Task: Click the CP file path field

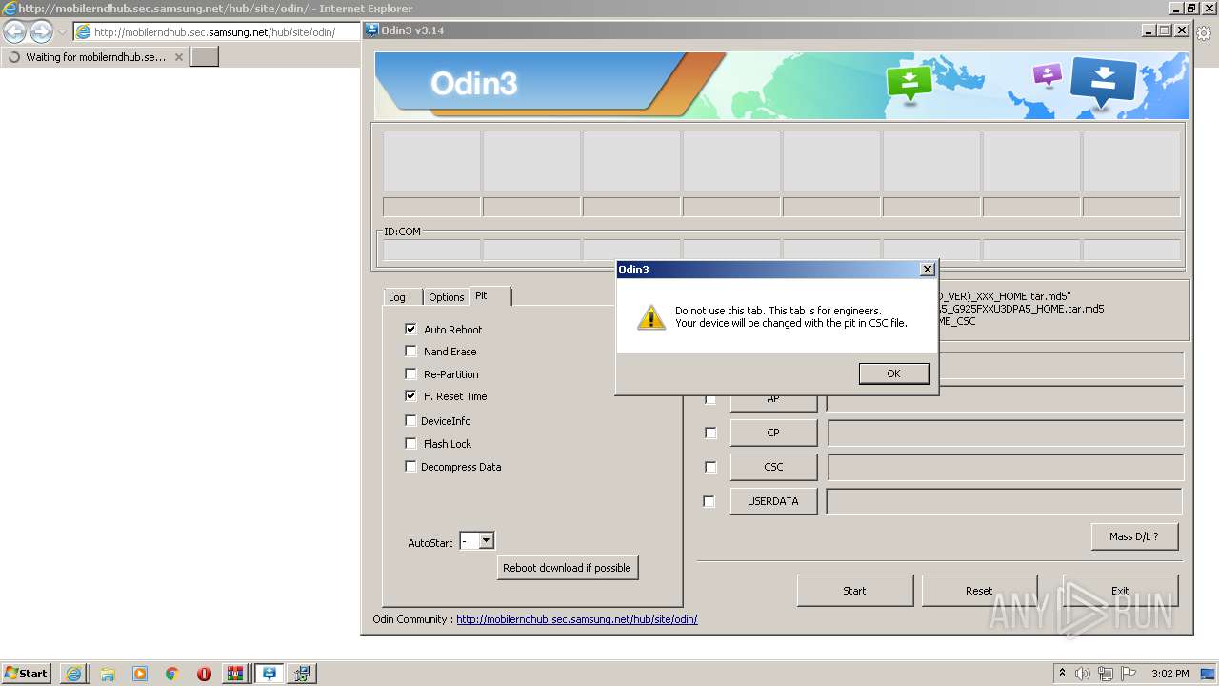Action: (1006, 433)
